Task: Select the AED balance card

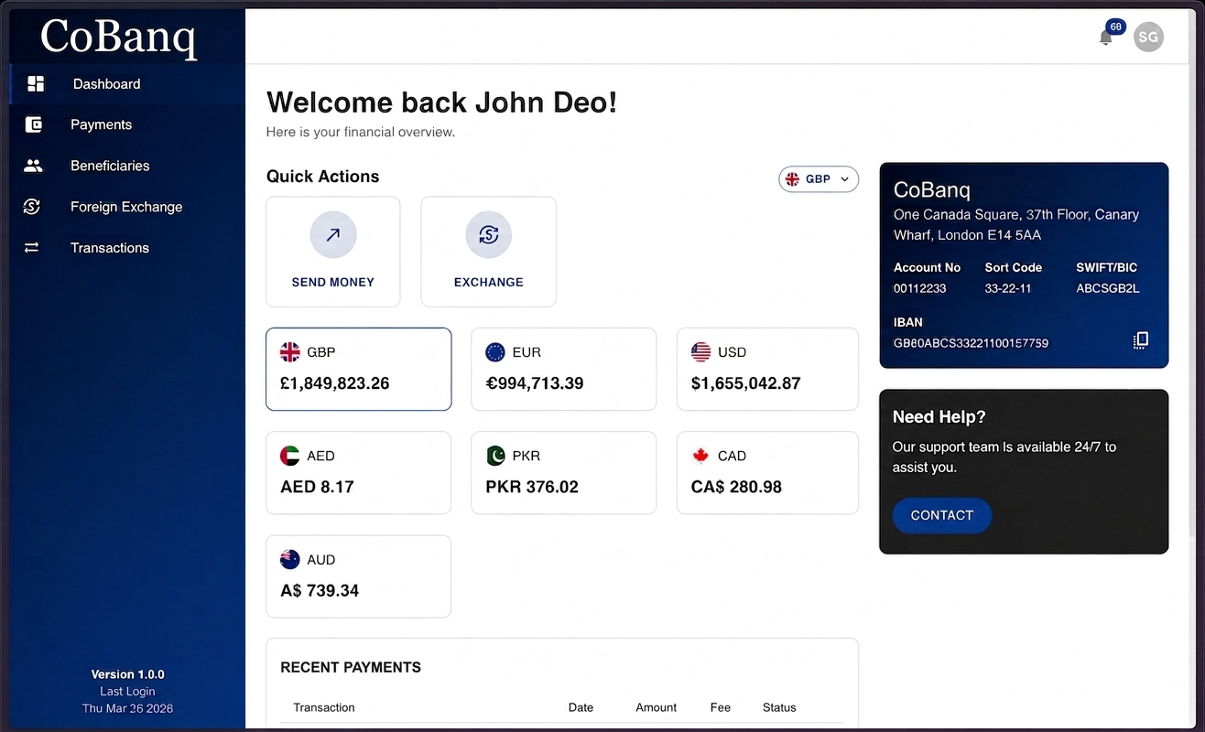Action: click(359, 473)
